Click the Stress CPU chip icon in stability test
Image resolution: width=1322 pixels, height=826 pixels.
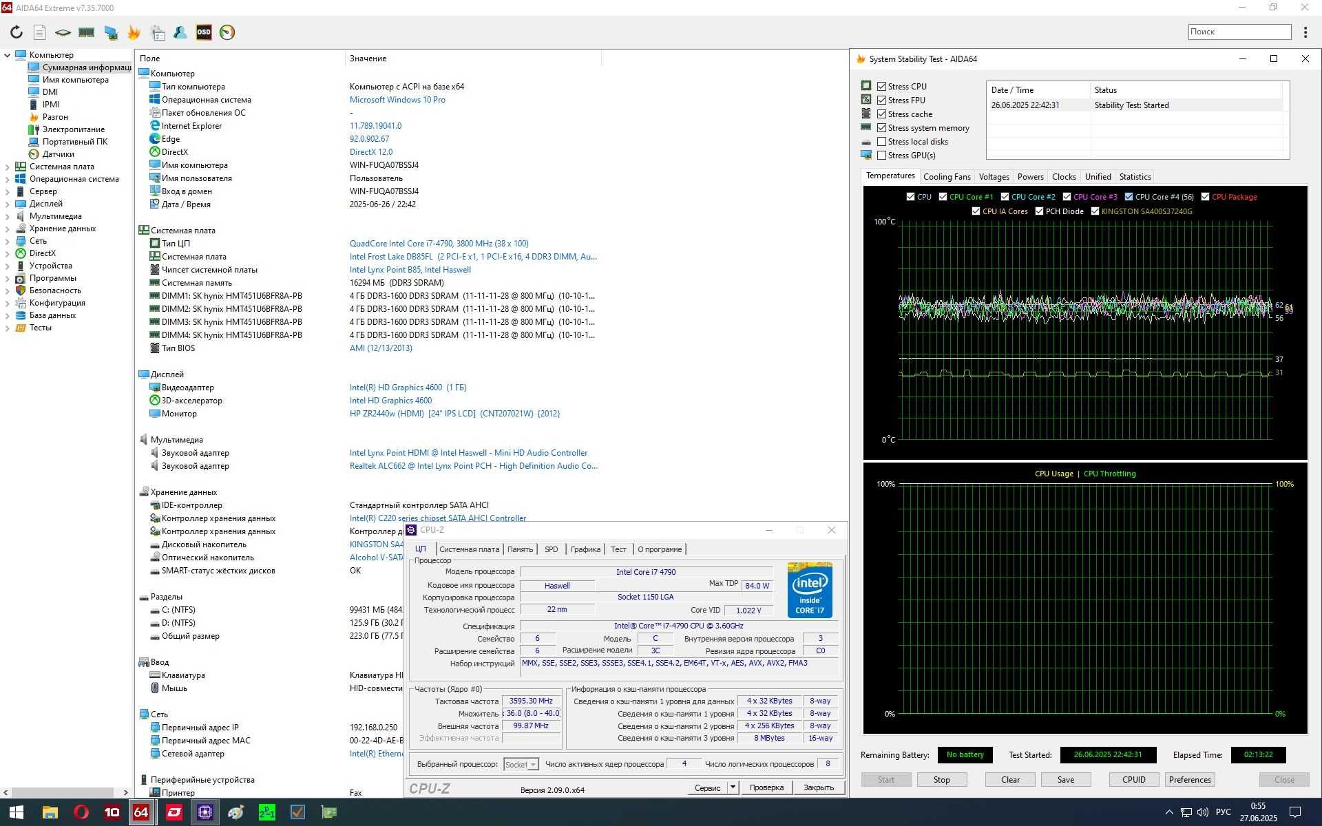(x=866, y=86)
